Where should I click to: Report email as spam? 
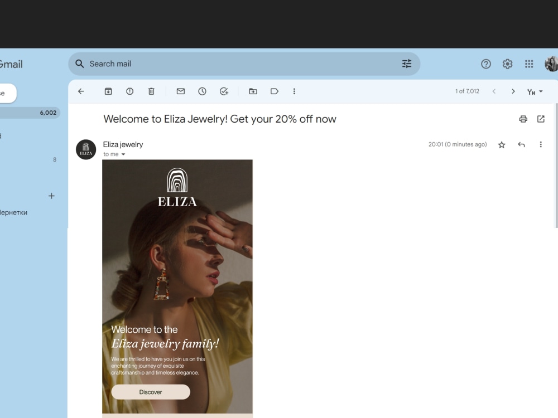[x=130, y=91]
